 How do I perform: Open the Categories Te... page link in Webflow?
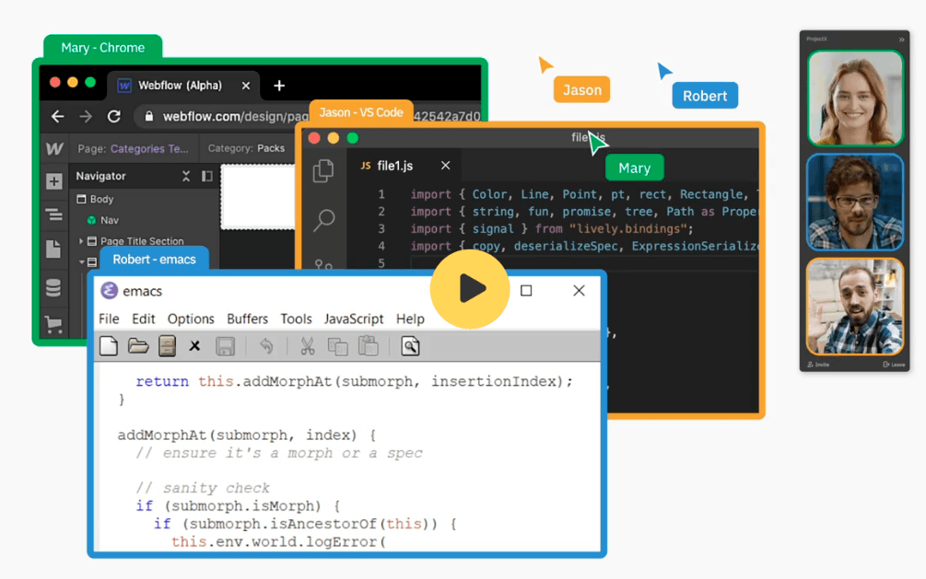149,149
